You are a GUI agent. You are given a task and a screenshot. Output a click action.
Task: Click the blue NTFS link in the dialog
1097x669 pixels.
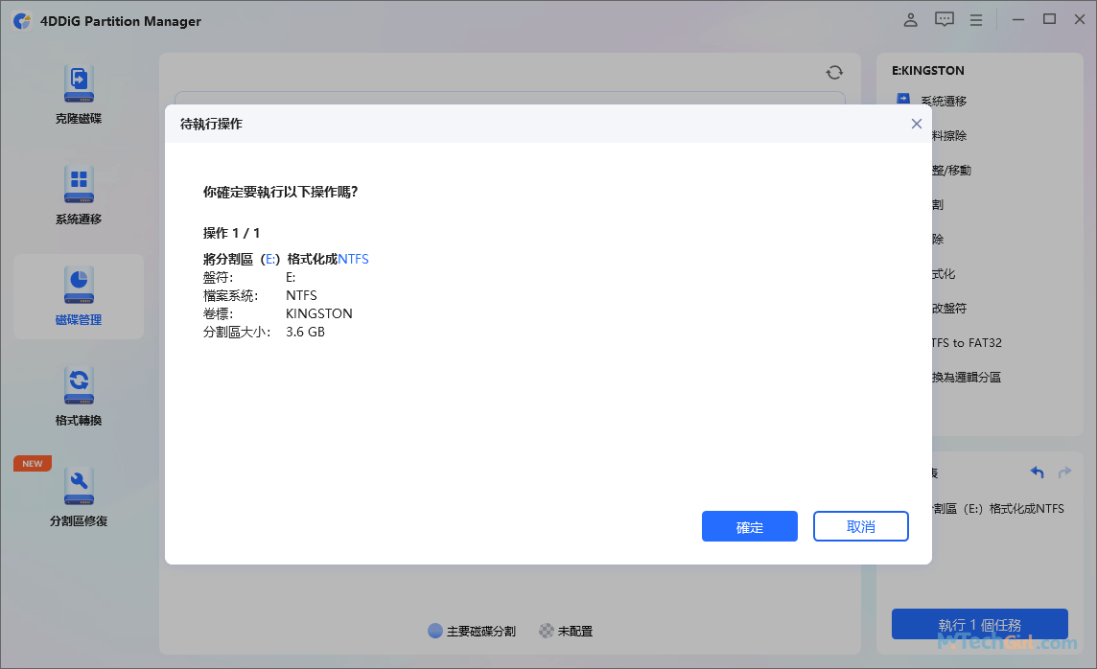click(353, 258)
